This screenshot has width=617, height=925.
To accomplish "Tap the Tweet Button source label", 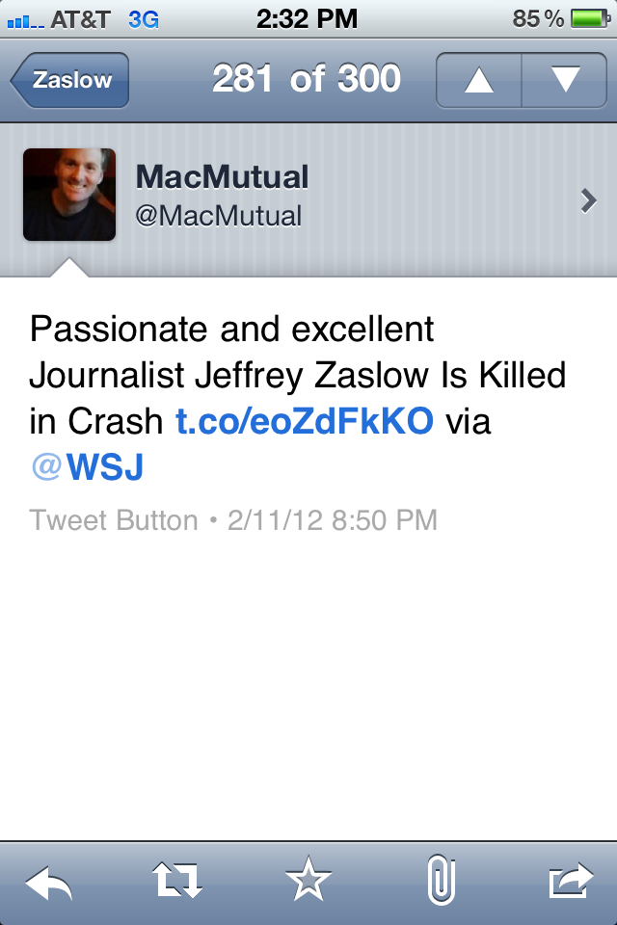I will (113, 520).
